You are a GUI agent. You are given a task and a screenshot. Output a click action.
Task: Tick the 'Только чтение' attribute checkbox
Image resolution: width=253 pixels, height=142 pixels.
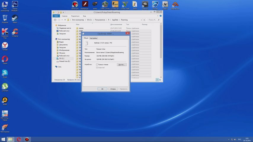click(x=97, y=64)
